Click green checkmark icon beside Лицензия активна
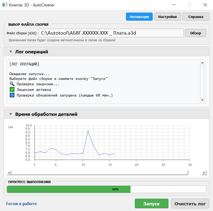This screenshot has height=211, width=213. click(12, 90)
